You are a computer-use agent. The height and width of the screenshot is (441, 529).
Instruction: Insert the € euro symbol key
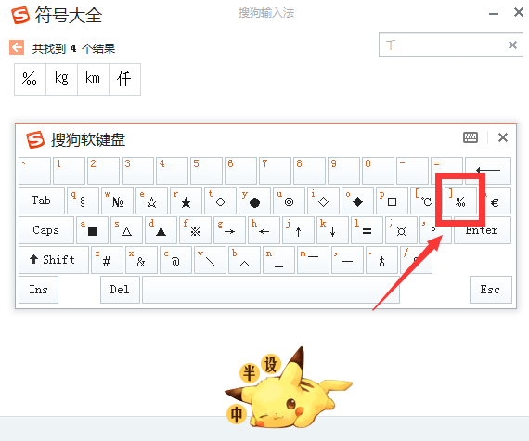pyautogui.click(x=496, y=201)
